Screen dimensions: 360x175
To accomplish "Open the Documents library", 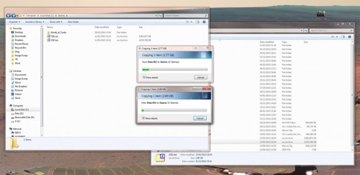I will [19, 75].
